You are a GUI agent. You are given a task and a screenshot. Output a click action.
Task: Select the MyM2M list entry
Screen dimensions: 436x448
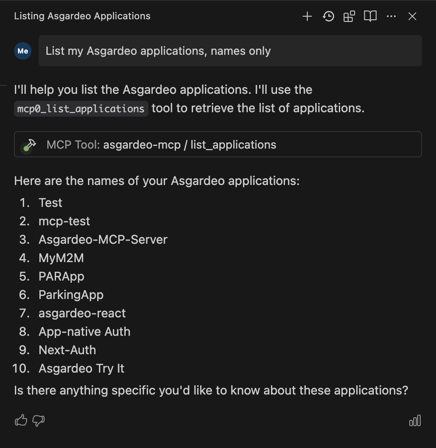[x=61, y=258]
